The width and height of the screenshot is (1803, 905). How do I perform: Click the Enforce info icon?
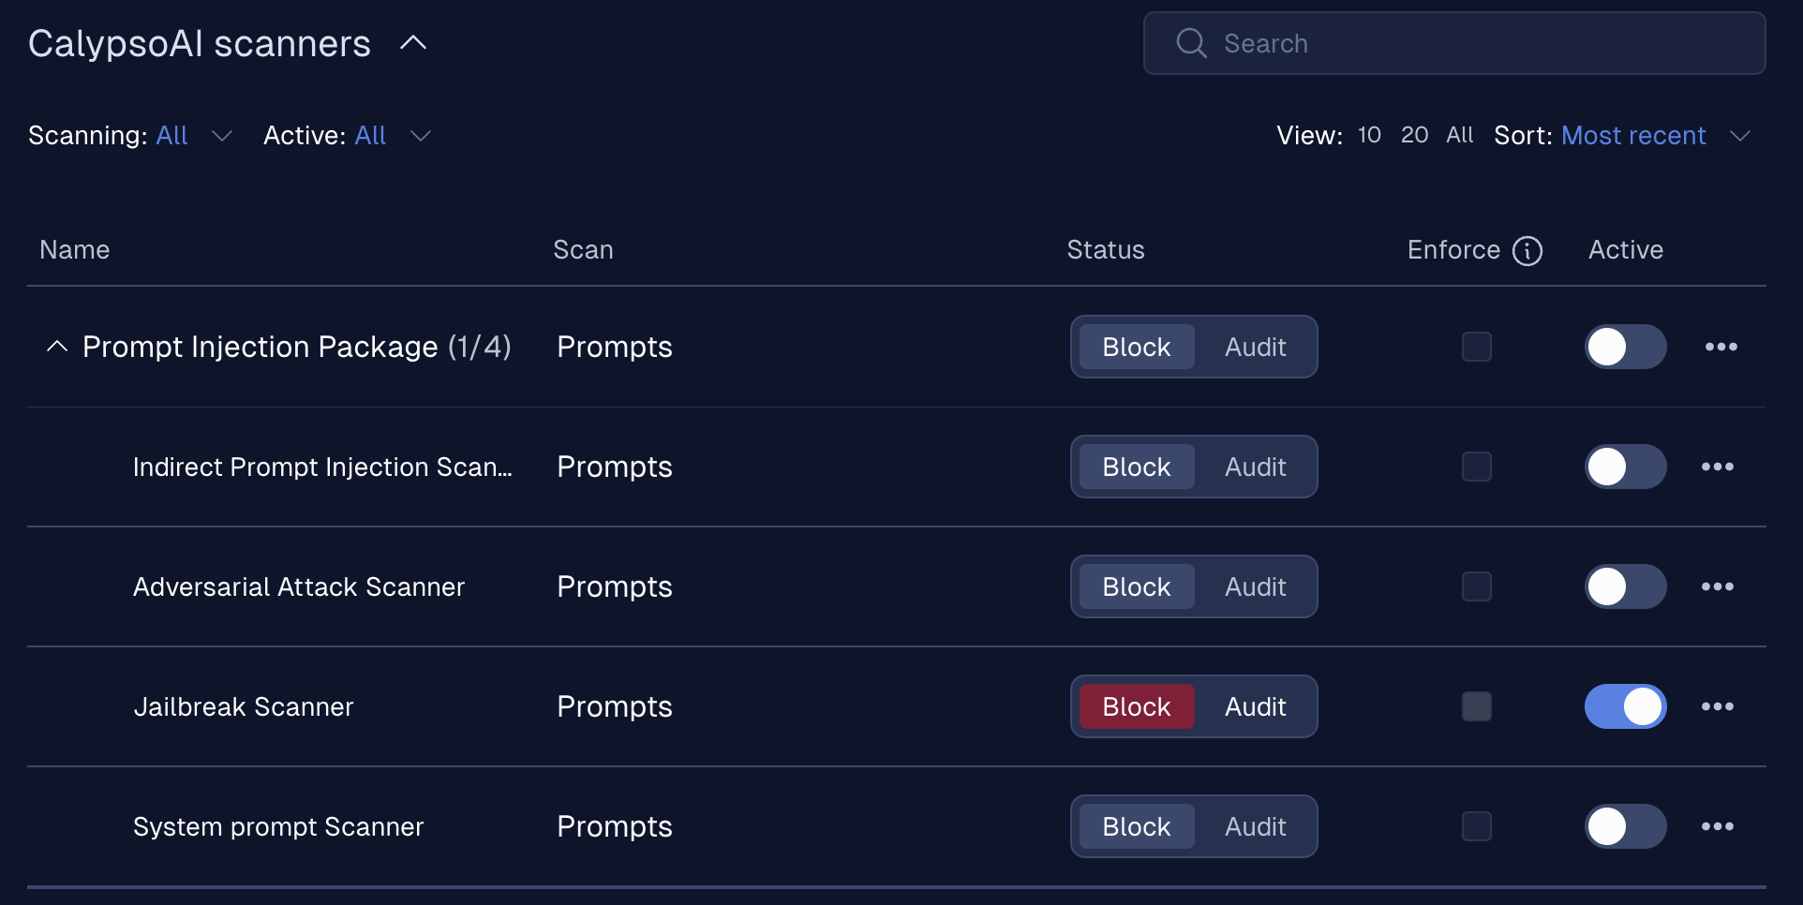tap(1527, 251)
